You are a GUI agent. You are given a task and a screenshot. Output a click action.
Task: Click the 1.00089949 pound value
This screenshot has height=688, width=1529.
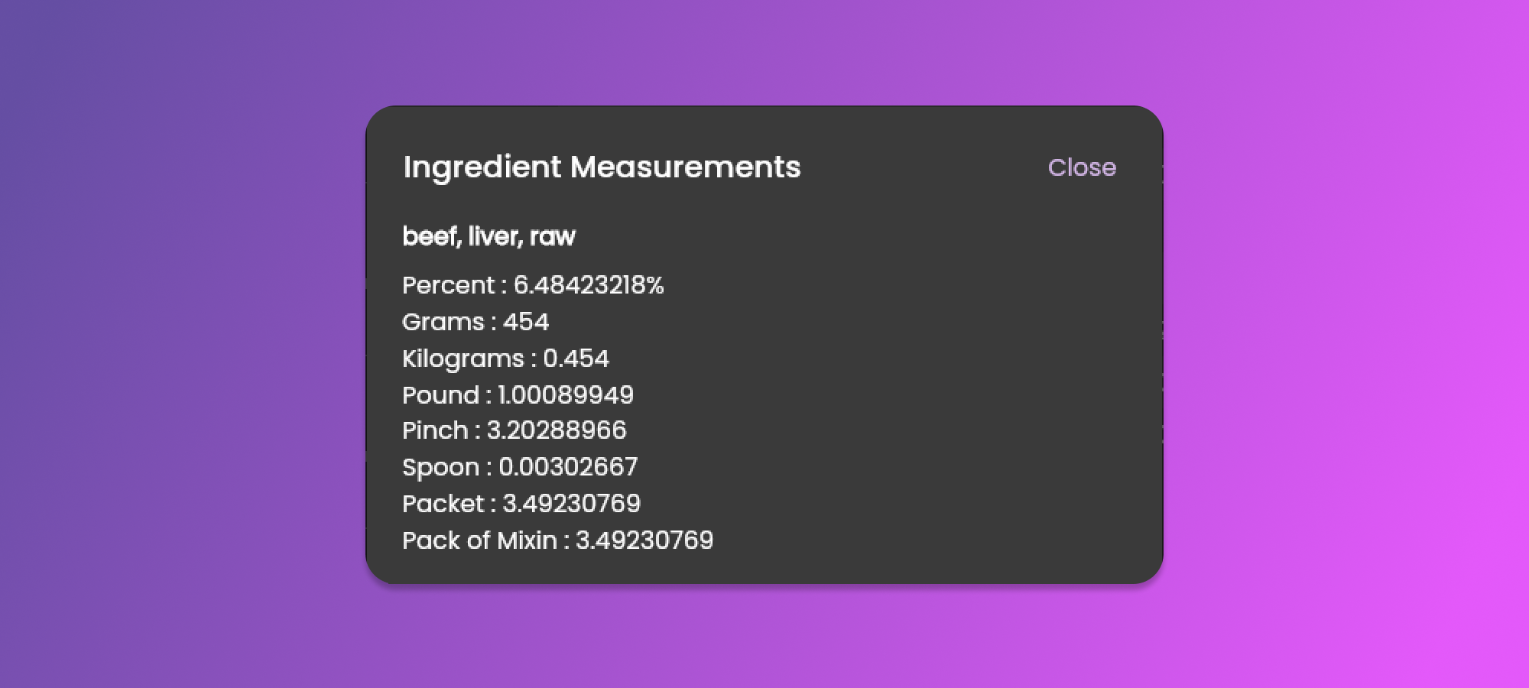[566, 395]
